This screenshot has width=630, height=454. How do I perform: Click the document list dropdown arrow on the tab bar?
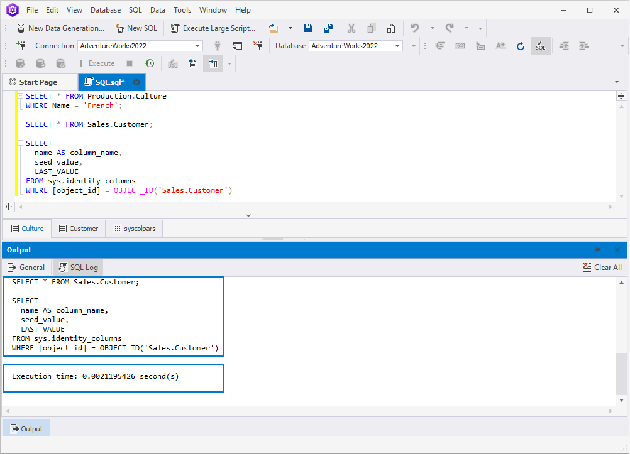[x=617, y=82]
